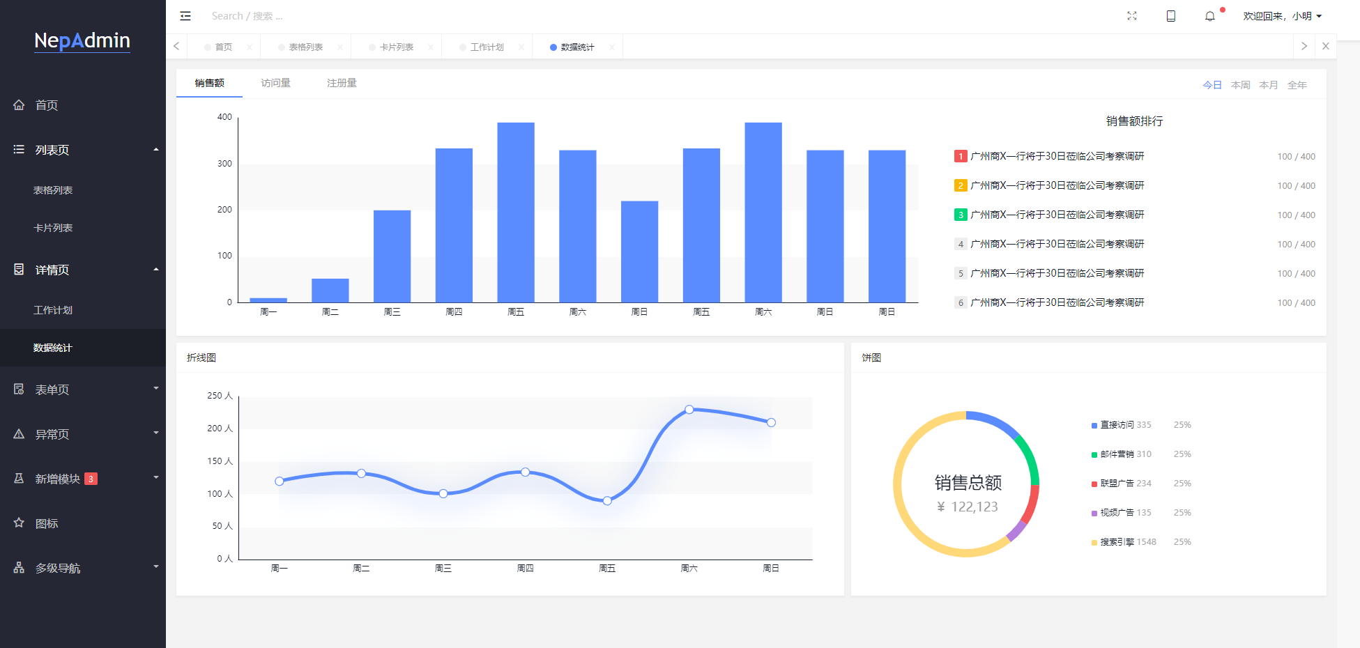
Task: Expand the 异常页 submenu arrow
Action: [156, 433]
